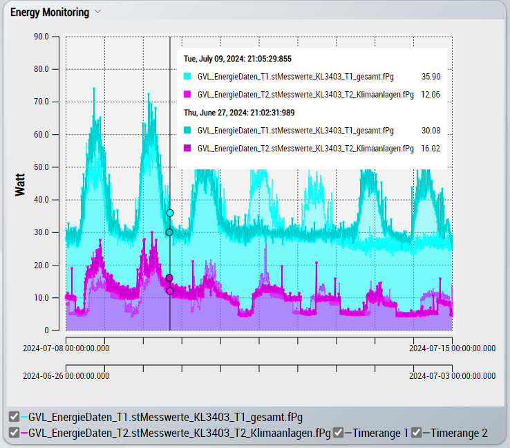Click magenta swatch beside the 12.06 tooltip entry
Image resolution: width=510 pixels, height=448 pixels.
[188, 94]
